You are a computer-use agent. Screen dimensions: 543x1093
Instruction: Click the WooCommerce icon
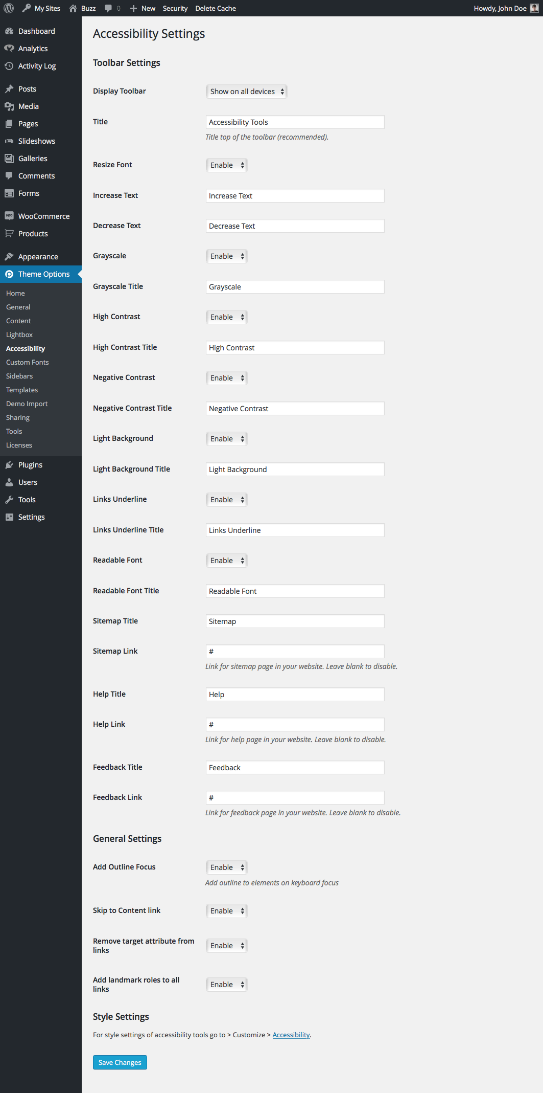tap(9, 216)
